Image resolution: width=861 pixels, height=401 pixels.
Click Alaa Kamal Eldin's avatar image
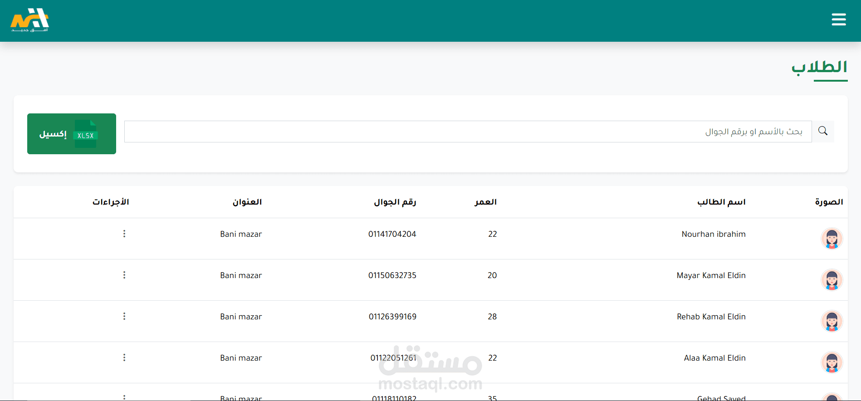[832, 362]
